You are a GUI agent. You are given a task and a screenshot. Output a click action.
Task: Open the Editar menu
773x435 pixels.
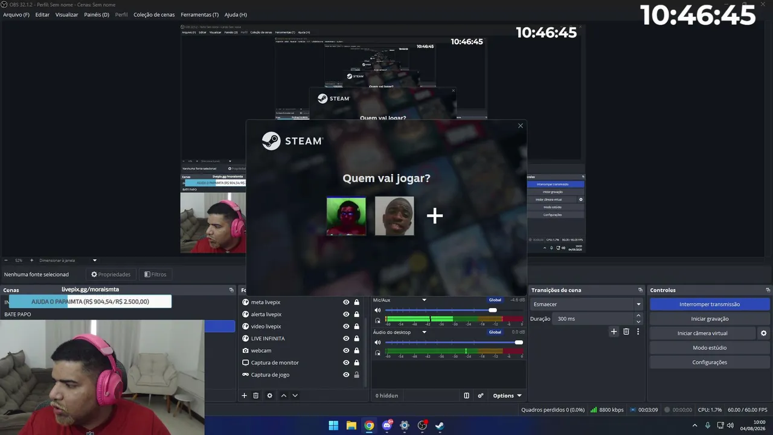click(x=42, y=14)
